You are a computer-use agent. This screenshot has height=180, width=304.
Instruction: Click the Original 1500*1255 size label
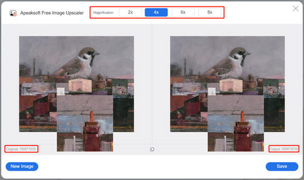21,149
